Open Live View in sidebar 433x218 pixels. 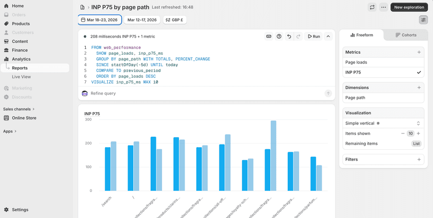pos(21,77)
